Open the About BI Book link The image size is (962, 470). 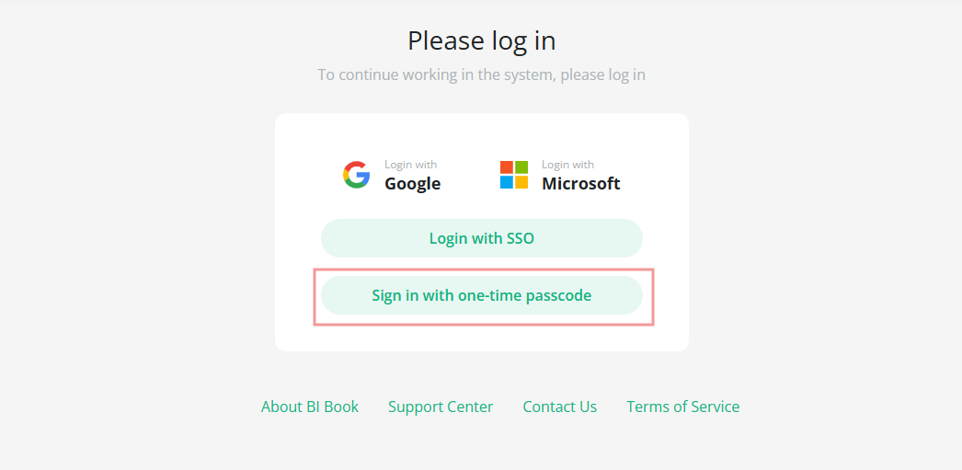pyautogui.click(x=310, y=407)
